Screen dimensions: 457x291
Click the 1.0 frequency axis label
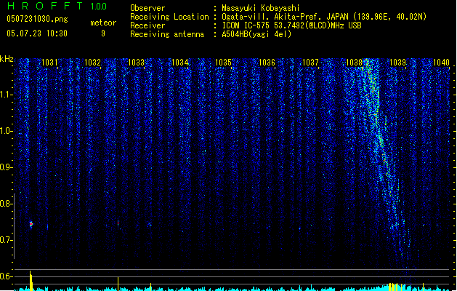7,131
